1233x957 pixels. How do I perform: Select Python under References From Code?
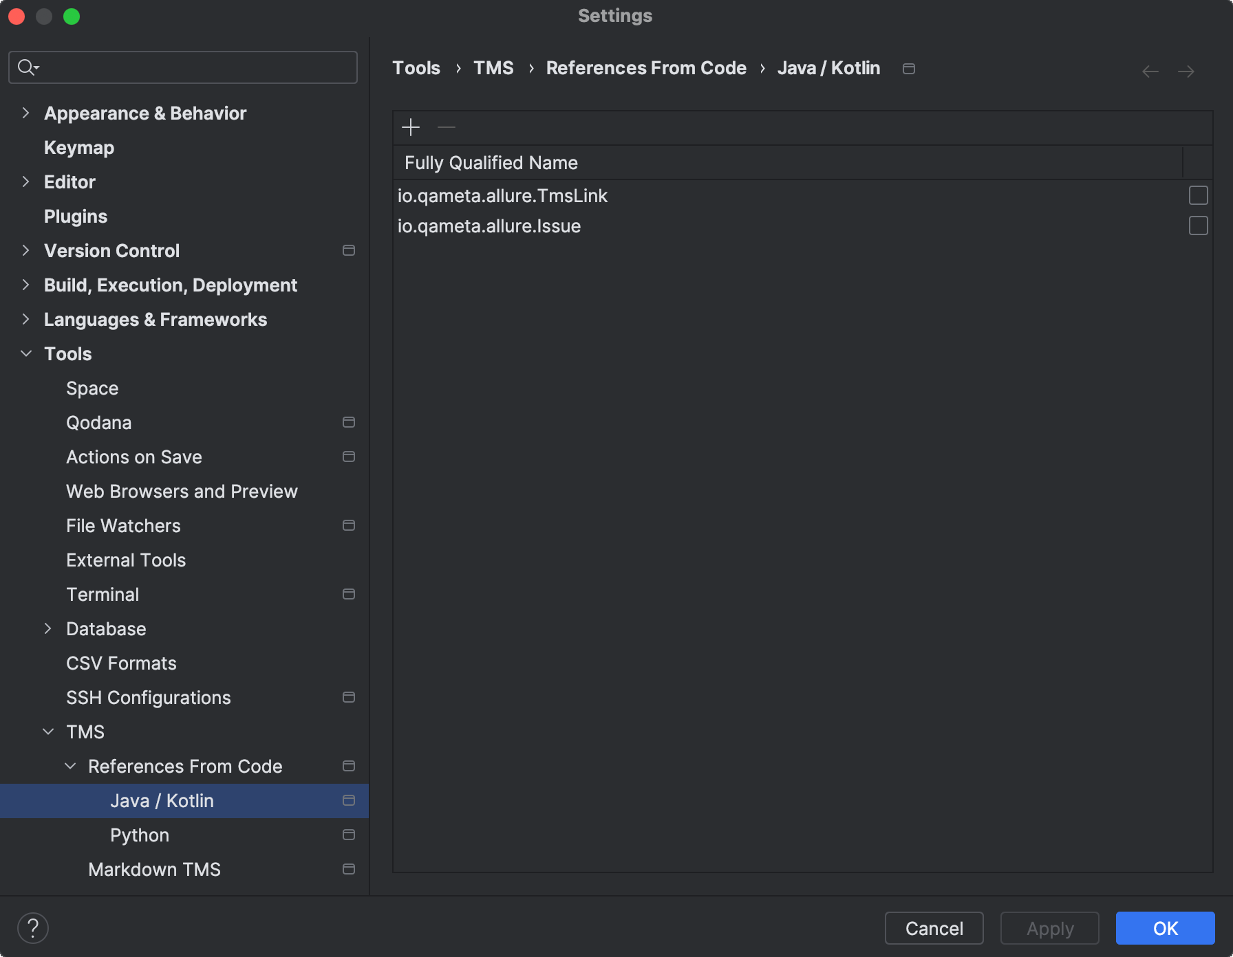pyautogui.click(x=139, y=835)
